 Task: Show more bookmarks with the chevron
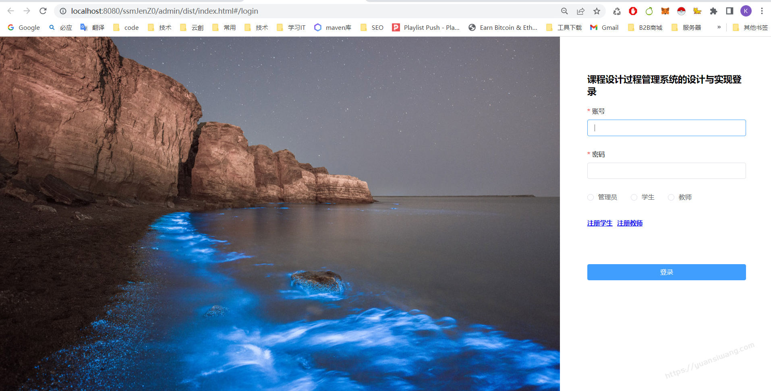click(719, 27)
